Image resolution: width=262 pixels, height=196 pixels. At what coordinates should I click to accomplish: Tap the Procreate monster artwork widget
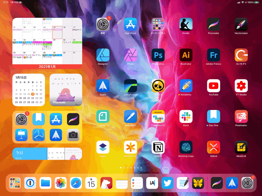[66, 90]
